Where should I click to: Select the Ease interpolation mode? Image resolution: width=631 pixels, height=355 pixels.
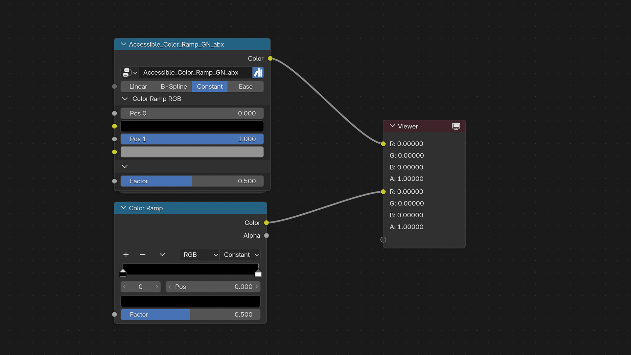(245, 86)
